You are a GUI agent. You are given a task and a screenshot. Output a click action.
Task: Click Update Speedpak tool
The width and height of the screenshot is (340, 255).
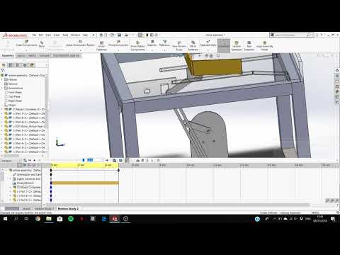tap(237, 46)
